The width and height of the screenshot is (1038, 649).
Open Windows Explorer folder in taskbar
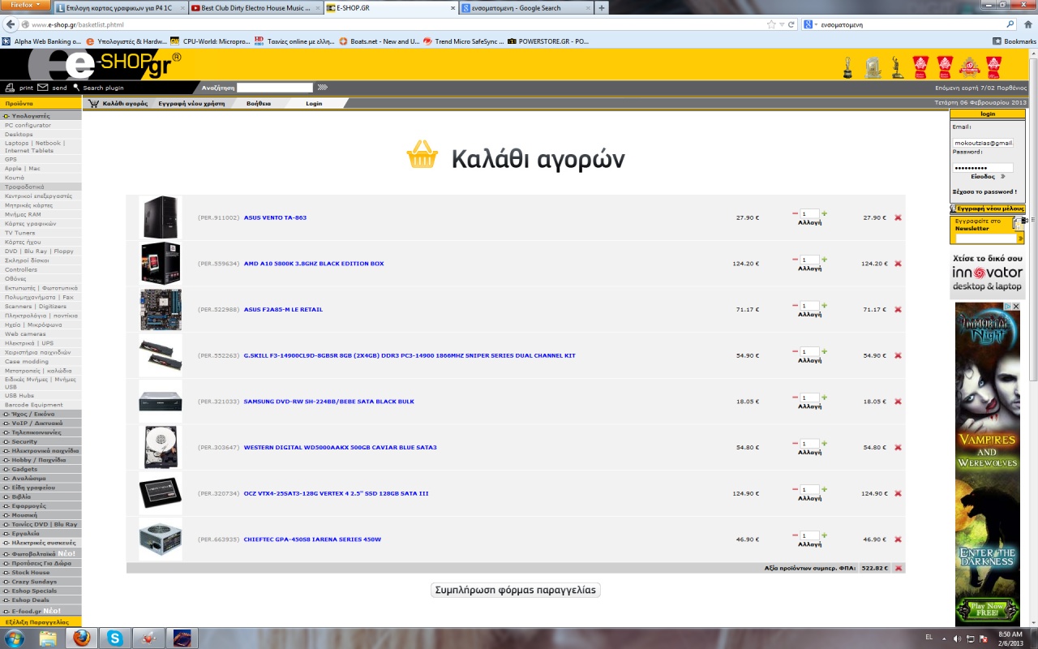click(48, 638)
